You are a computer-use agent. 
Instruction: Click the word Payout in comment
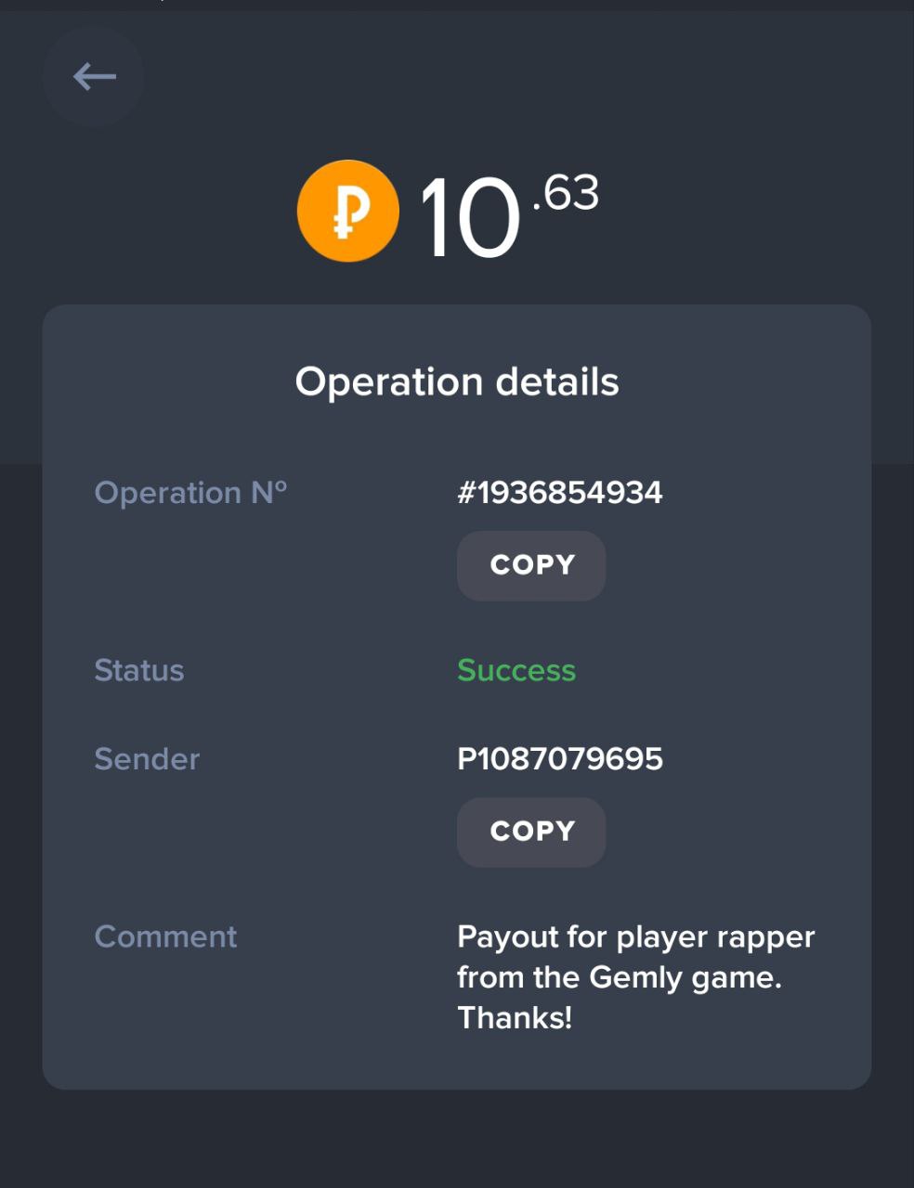[507, 937]
